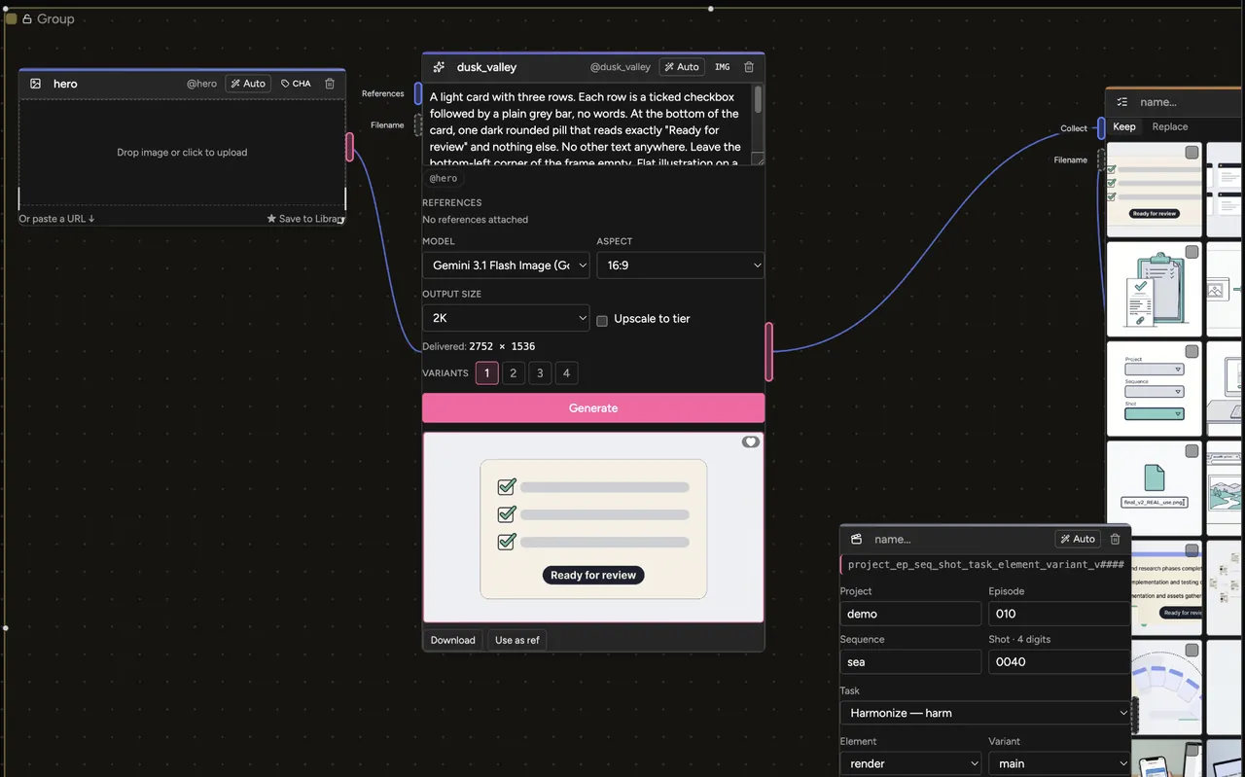This screenshot has width=1245, height=777.
Task: Click the dusk_valley Filename input port
Action: [418, 124]
